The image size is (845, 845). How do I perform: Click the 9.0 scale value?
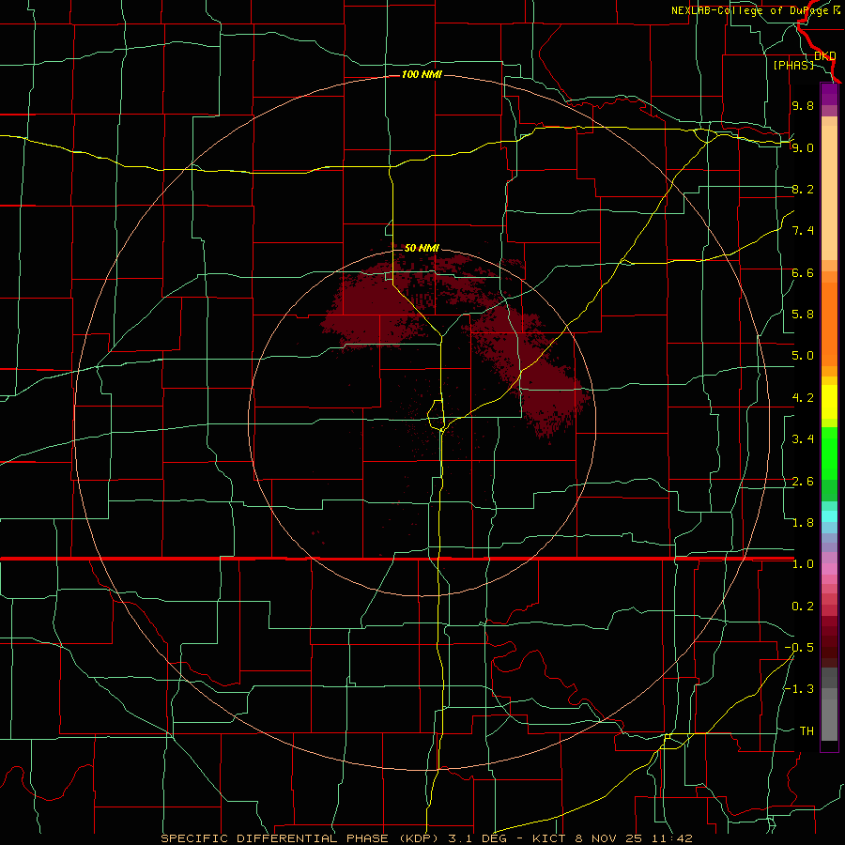click(803, 147)
